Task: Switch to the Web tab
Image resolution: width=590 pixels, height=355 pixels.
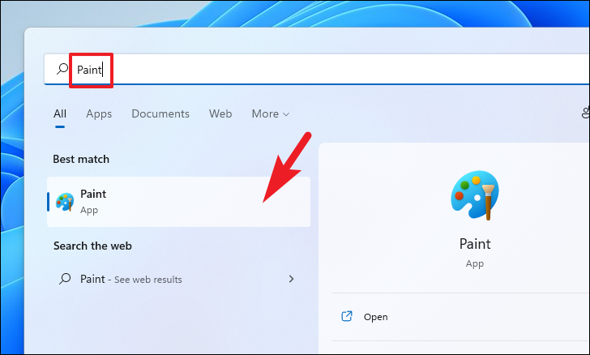Action: (x=220, y=113)
